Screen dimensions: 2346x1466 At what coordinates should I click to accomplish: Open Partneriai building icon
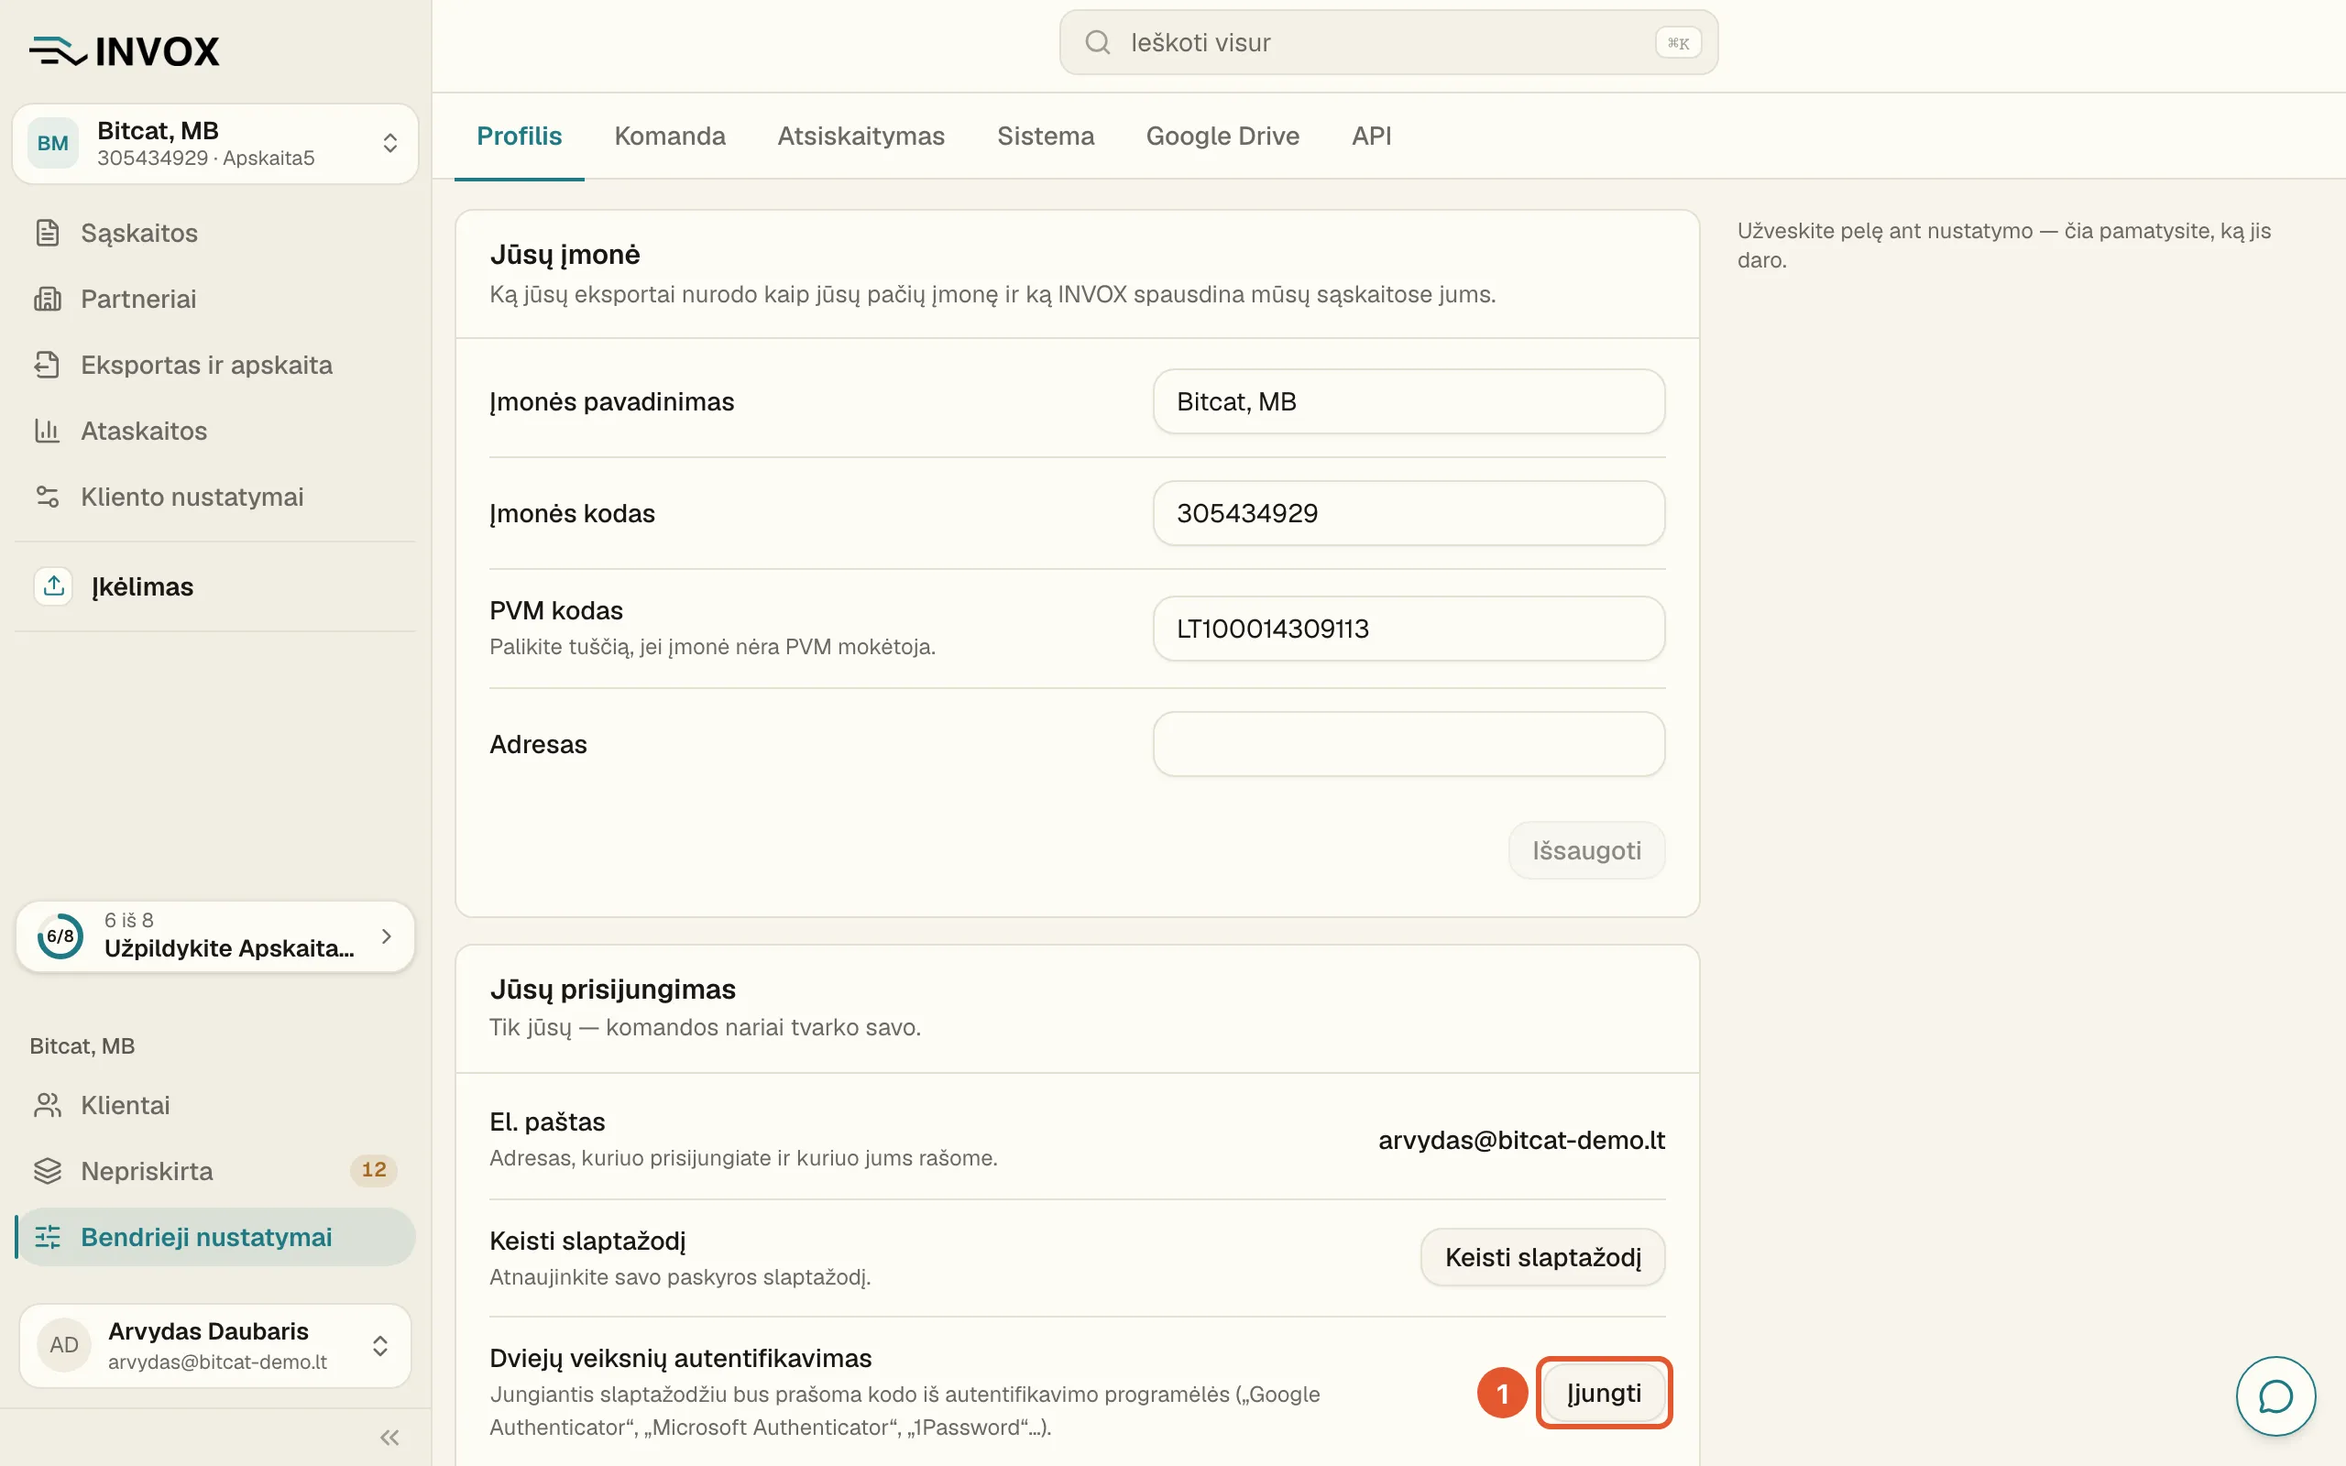48,299
